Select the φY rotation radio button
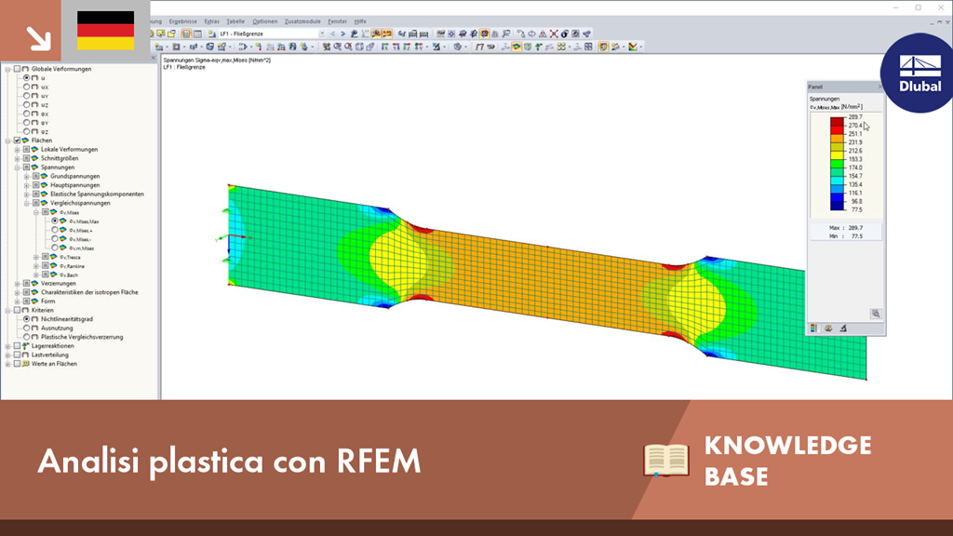Screen dimensions: 953x536 pyautogui.click(x=26, y=123)
